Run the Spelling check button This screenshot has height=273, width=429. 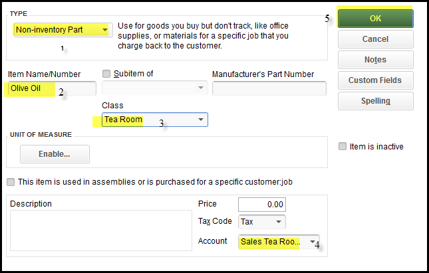tap(375, 101)
